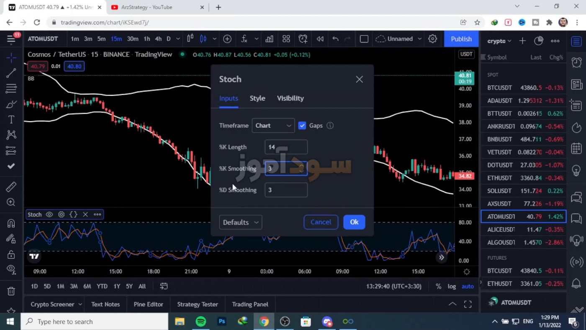Select the 1D date range

pos(34,286)
